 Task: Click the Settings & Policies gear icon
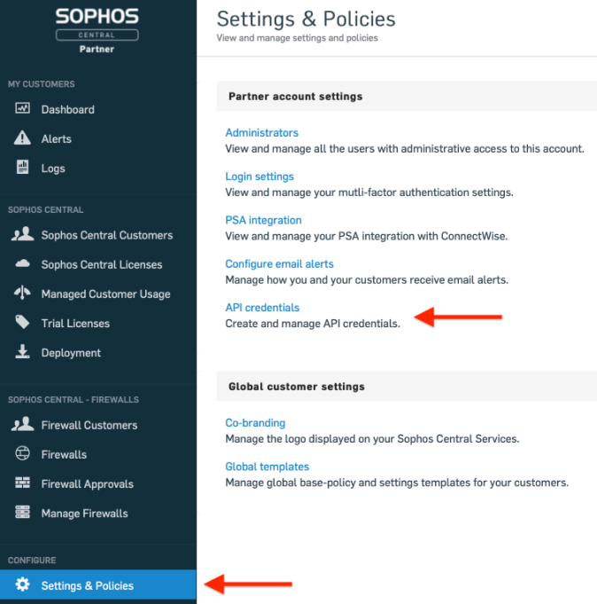[23, 585]
